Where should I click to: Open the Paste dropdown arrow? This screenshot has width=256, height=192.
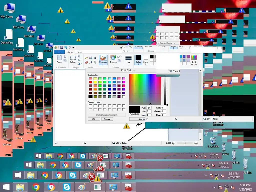(x=59, y=64)
